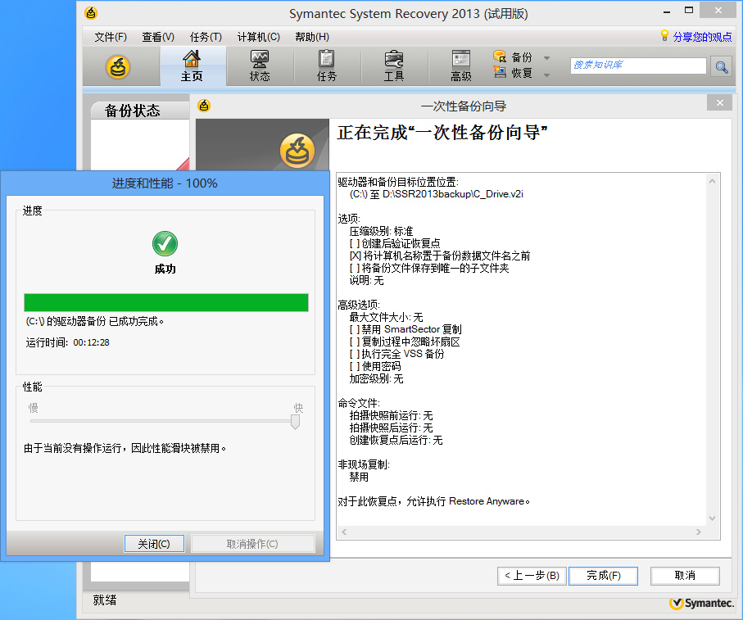
Task: Click the 关闭(C) button in progress dialog
Action: (x=154, y=544)
